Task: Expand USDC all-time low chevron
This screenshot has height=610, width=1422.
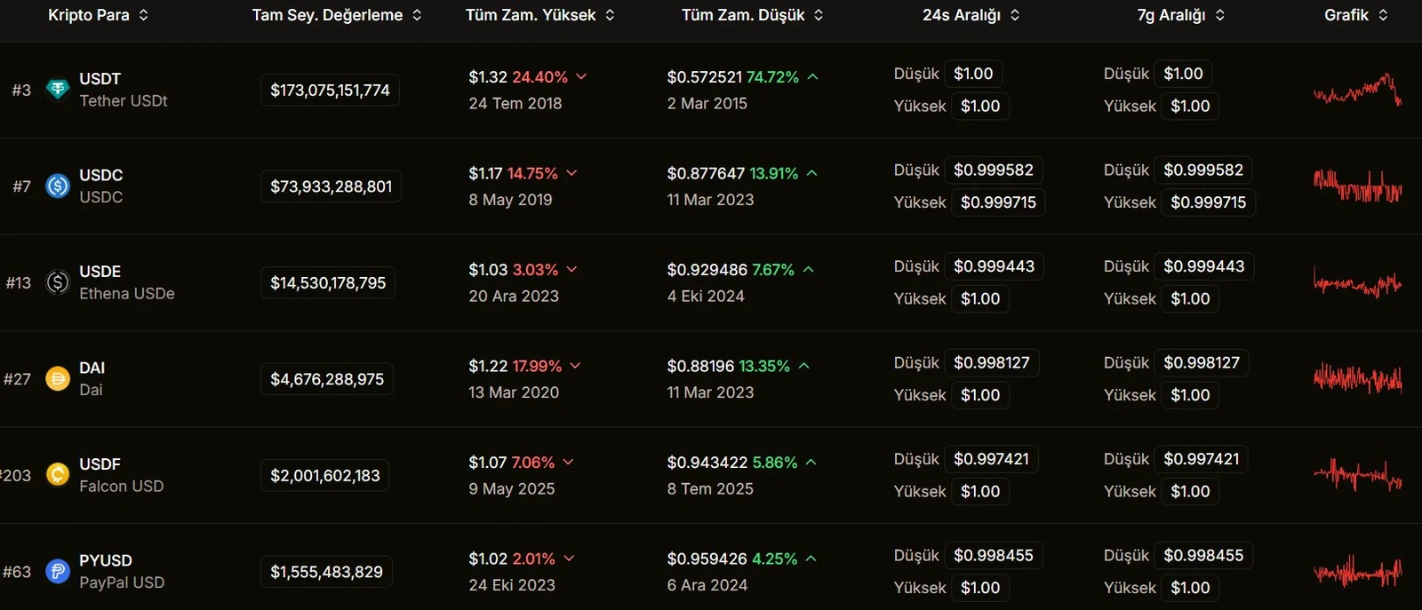Action: 811,173
